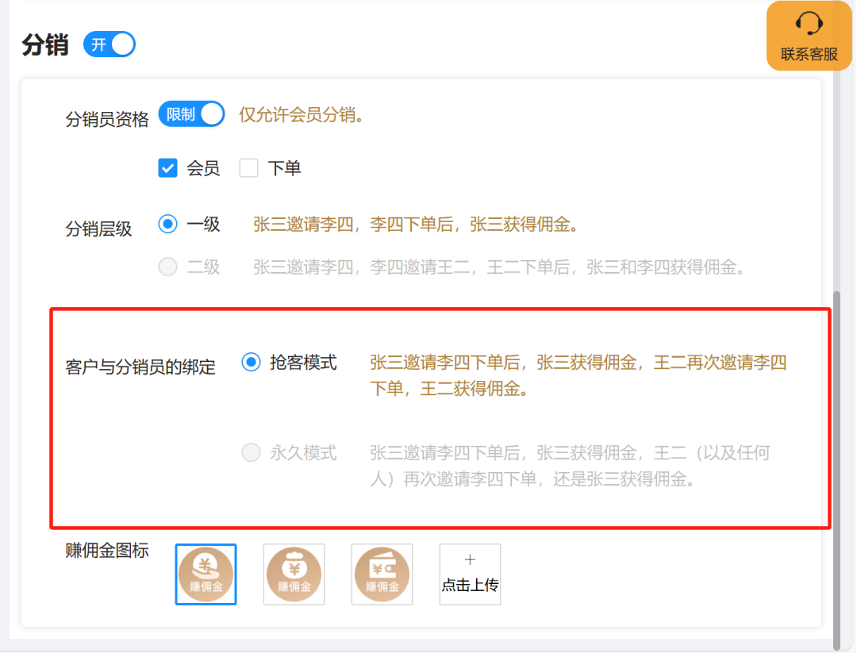This screenshot has height=653, width=857.
Task: Click the 分销 section heading
Action: pos(45,44)
